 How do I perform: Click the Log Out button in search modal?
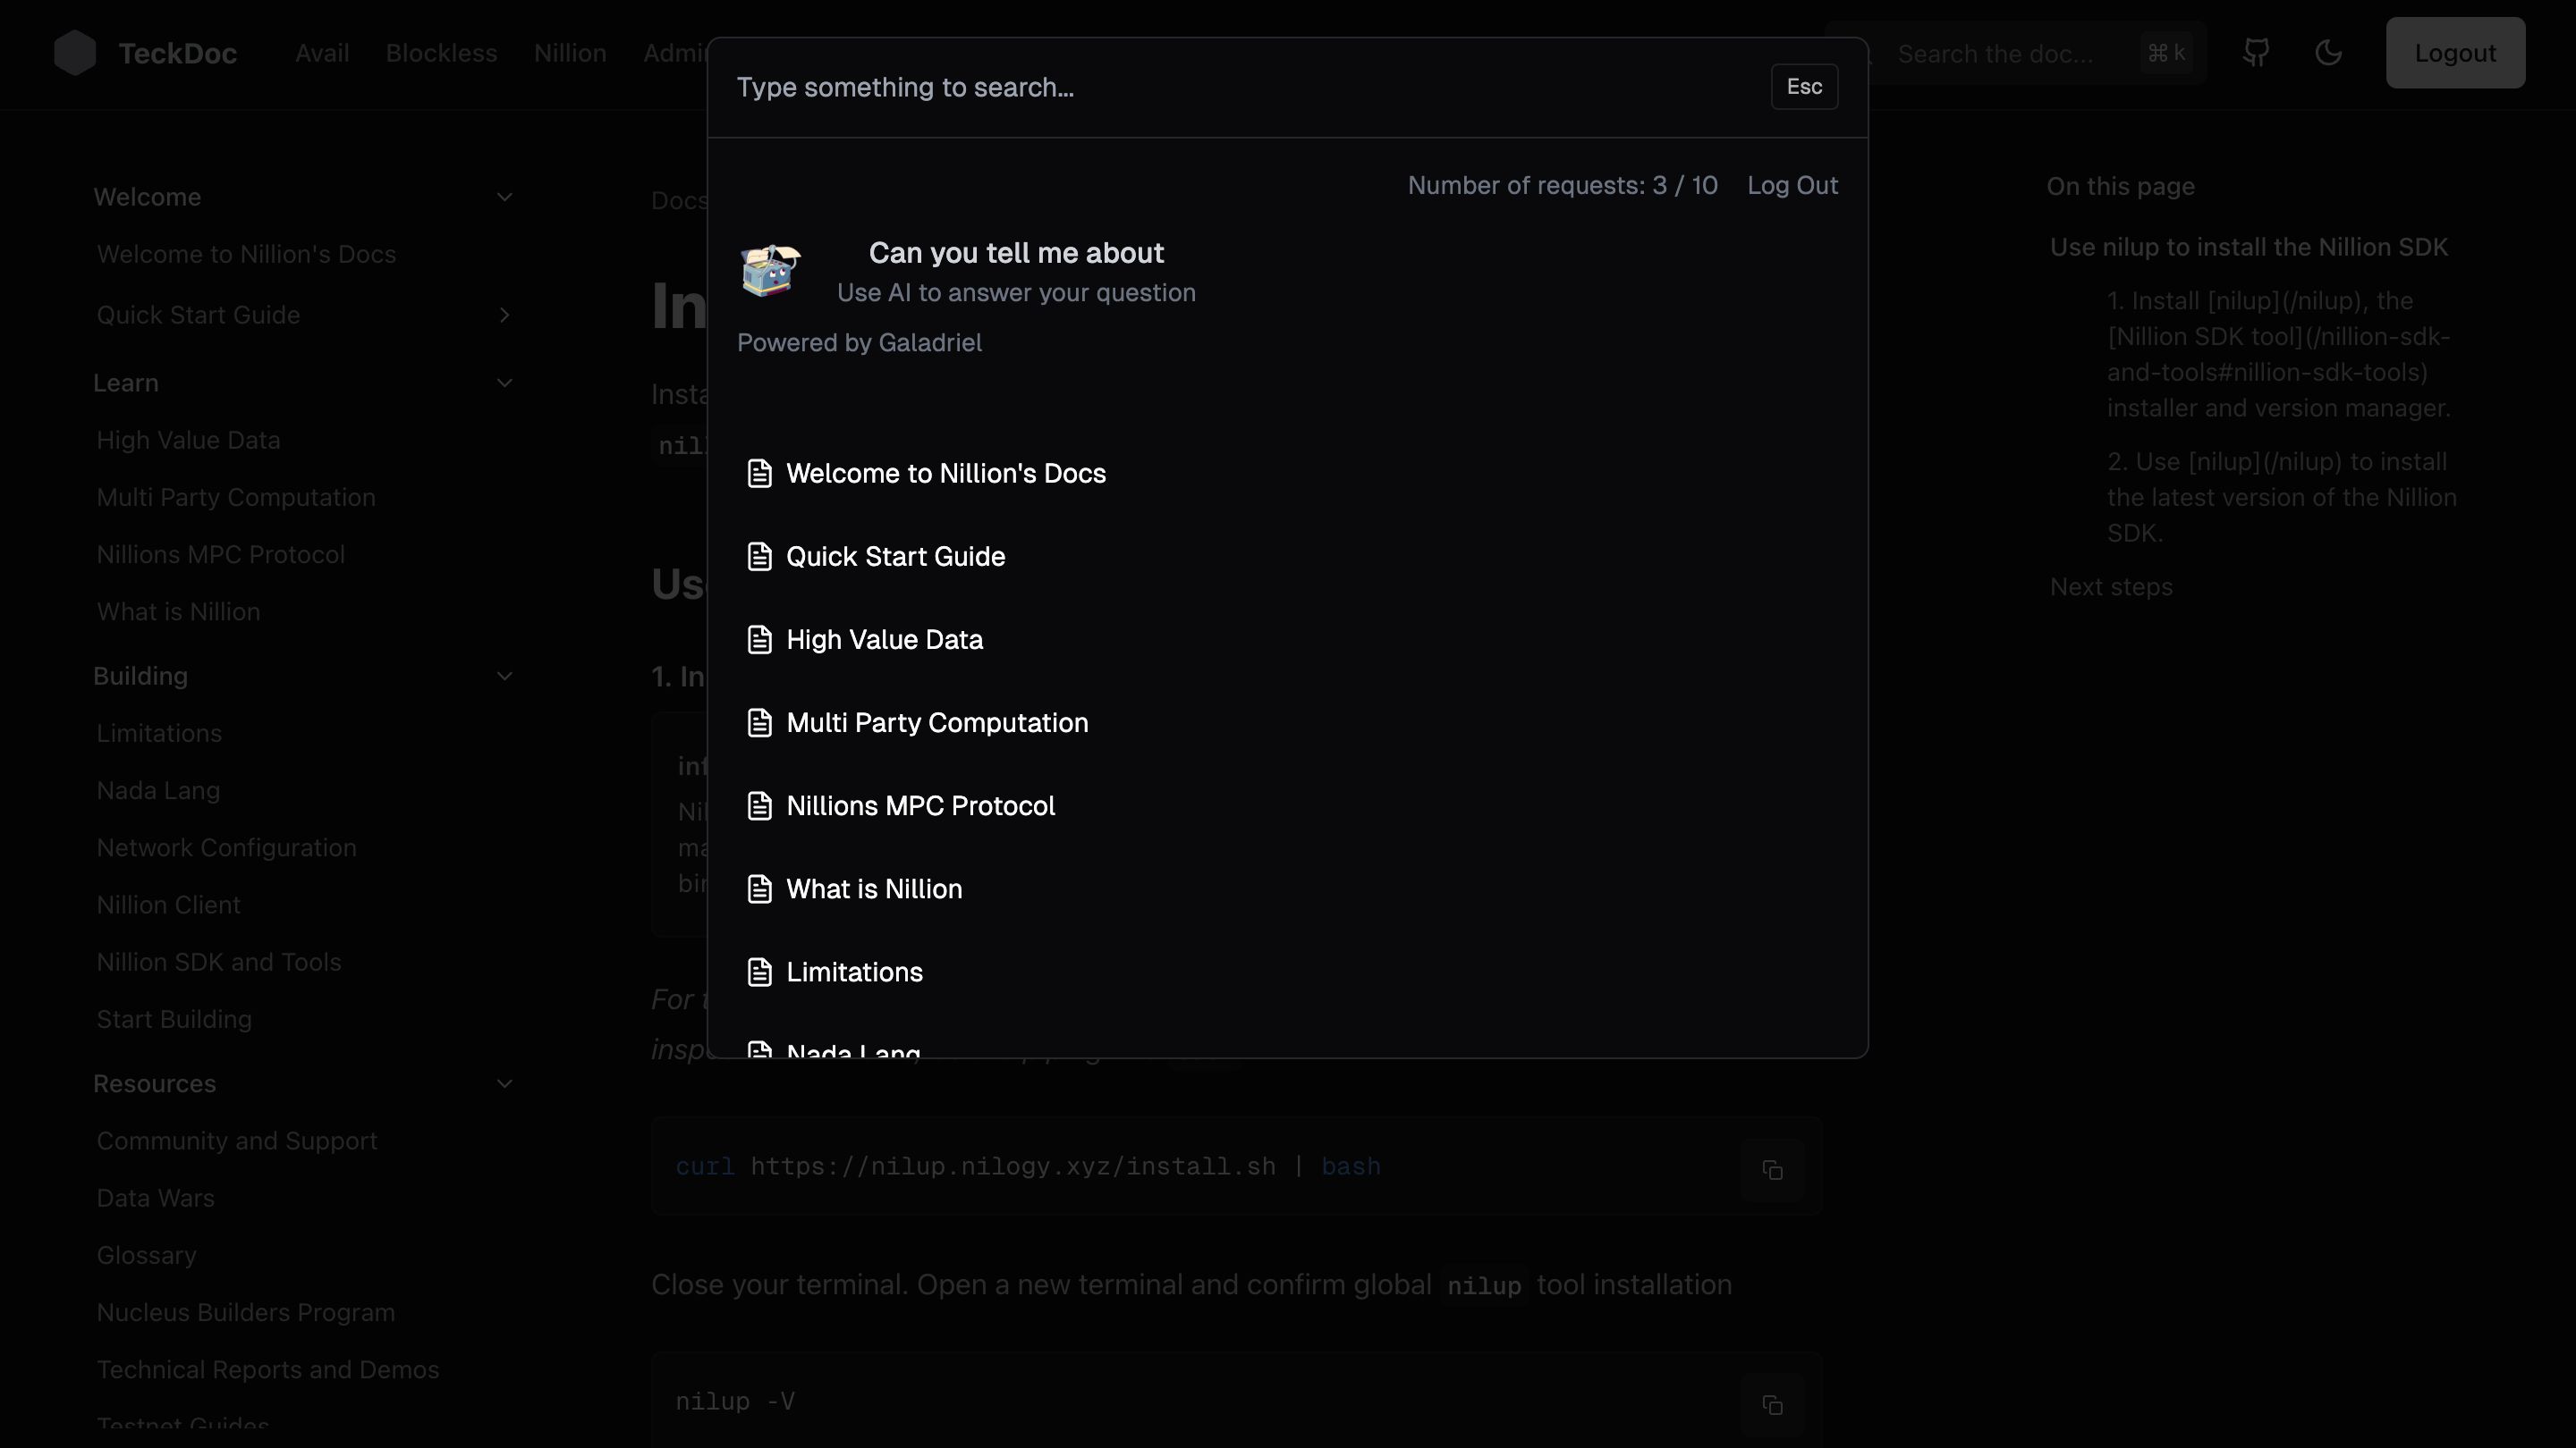pos(1792,184)
